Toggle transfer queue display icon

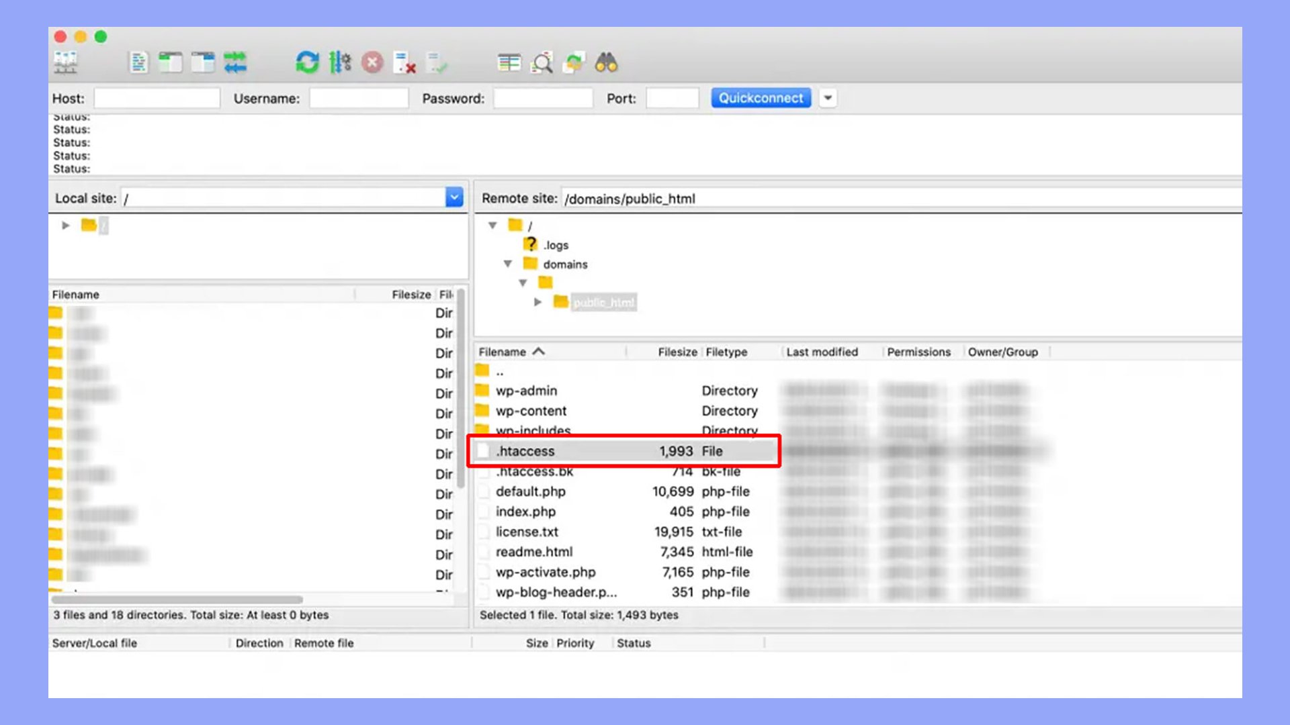235,63
